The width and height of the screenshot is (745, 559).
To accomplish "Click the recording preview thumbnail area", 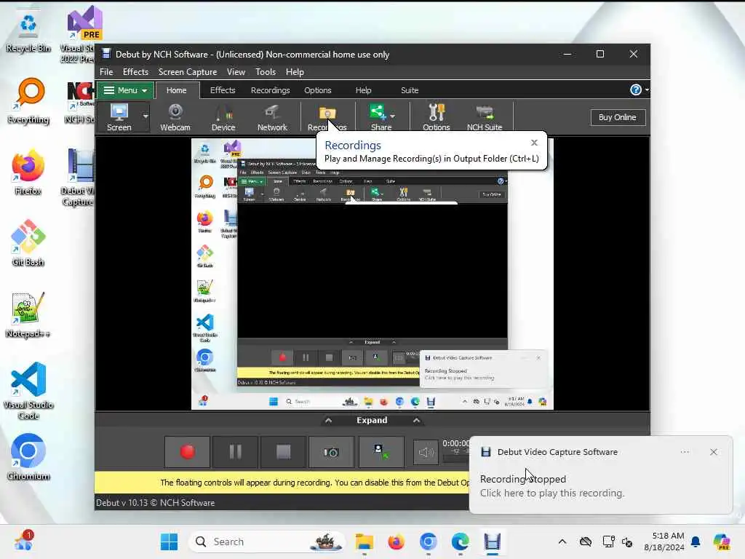I will point(372,274).
